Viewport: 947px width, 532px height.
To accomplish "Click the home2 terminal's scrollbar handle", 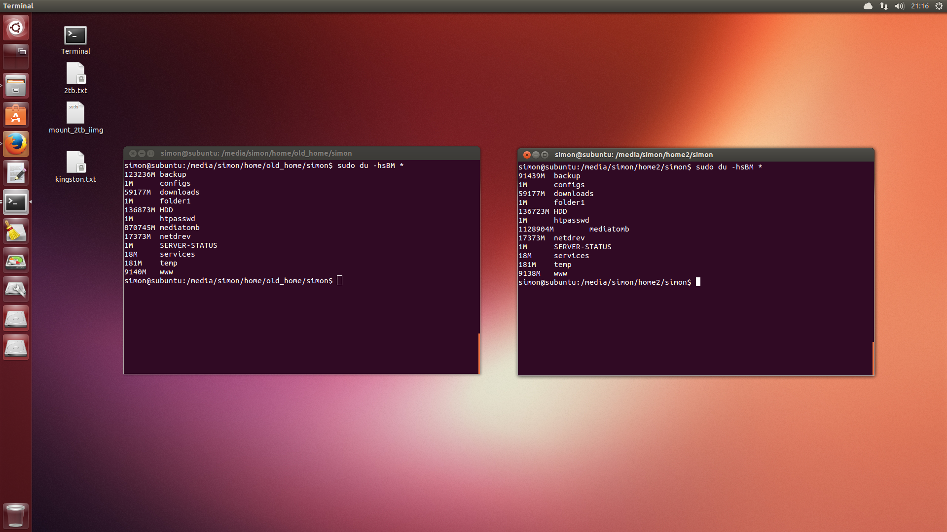I will tap(873, 359).
